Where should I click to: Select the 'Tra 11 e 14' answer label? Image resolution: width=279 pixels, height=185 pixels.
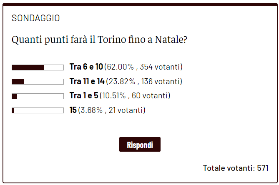87,82
